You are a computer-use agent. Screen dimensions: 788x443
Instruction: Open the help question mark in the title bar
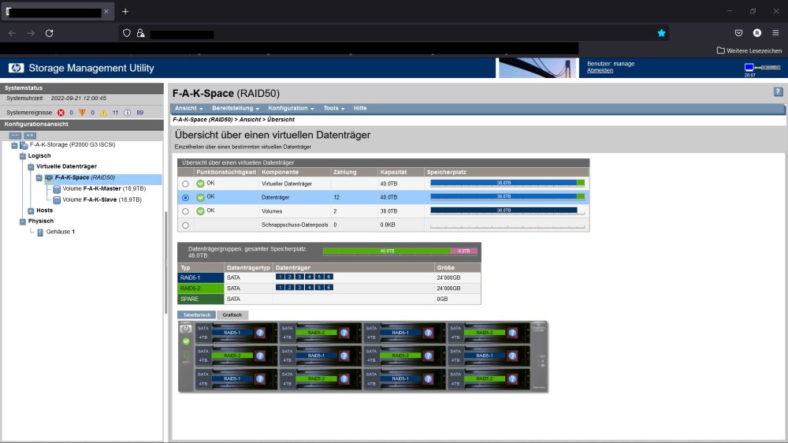pyautogui.click(x=778, y=91)
